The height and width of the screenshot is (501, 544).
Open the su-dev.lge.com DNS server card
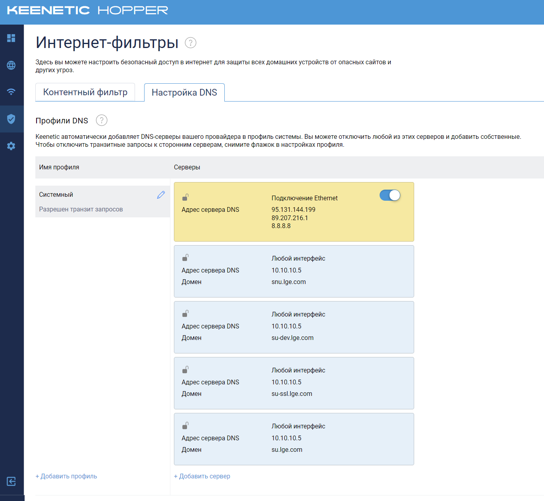pos(294,327)
